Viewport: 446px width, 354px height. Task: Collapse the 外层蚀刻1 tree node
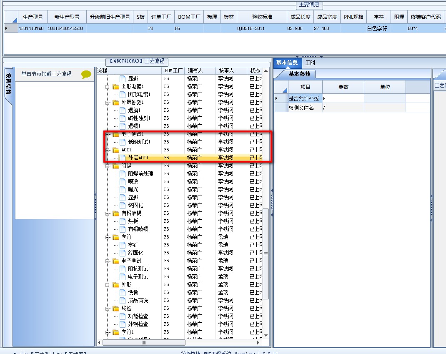[108, 103]
